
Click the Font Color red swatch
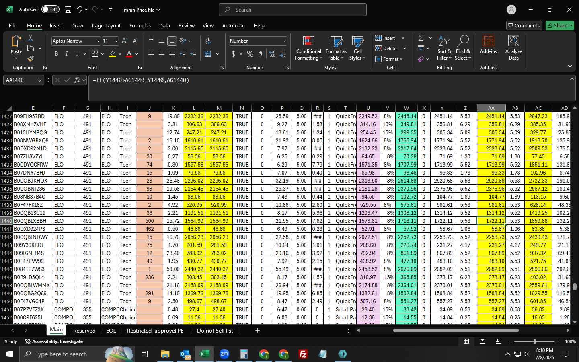tap(129, 54)
